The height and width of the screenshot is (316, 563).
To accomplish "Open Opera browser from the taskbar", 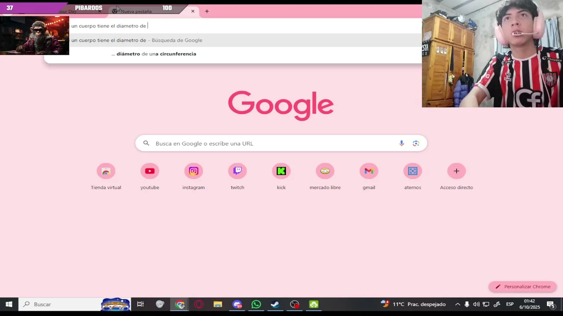I will point(199,304).
